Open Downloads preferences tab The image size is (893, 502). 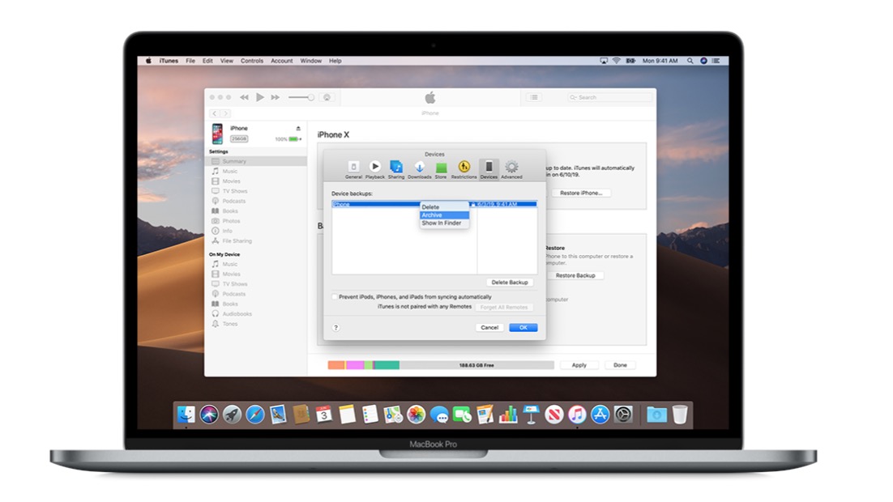(419, 169)
